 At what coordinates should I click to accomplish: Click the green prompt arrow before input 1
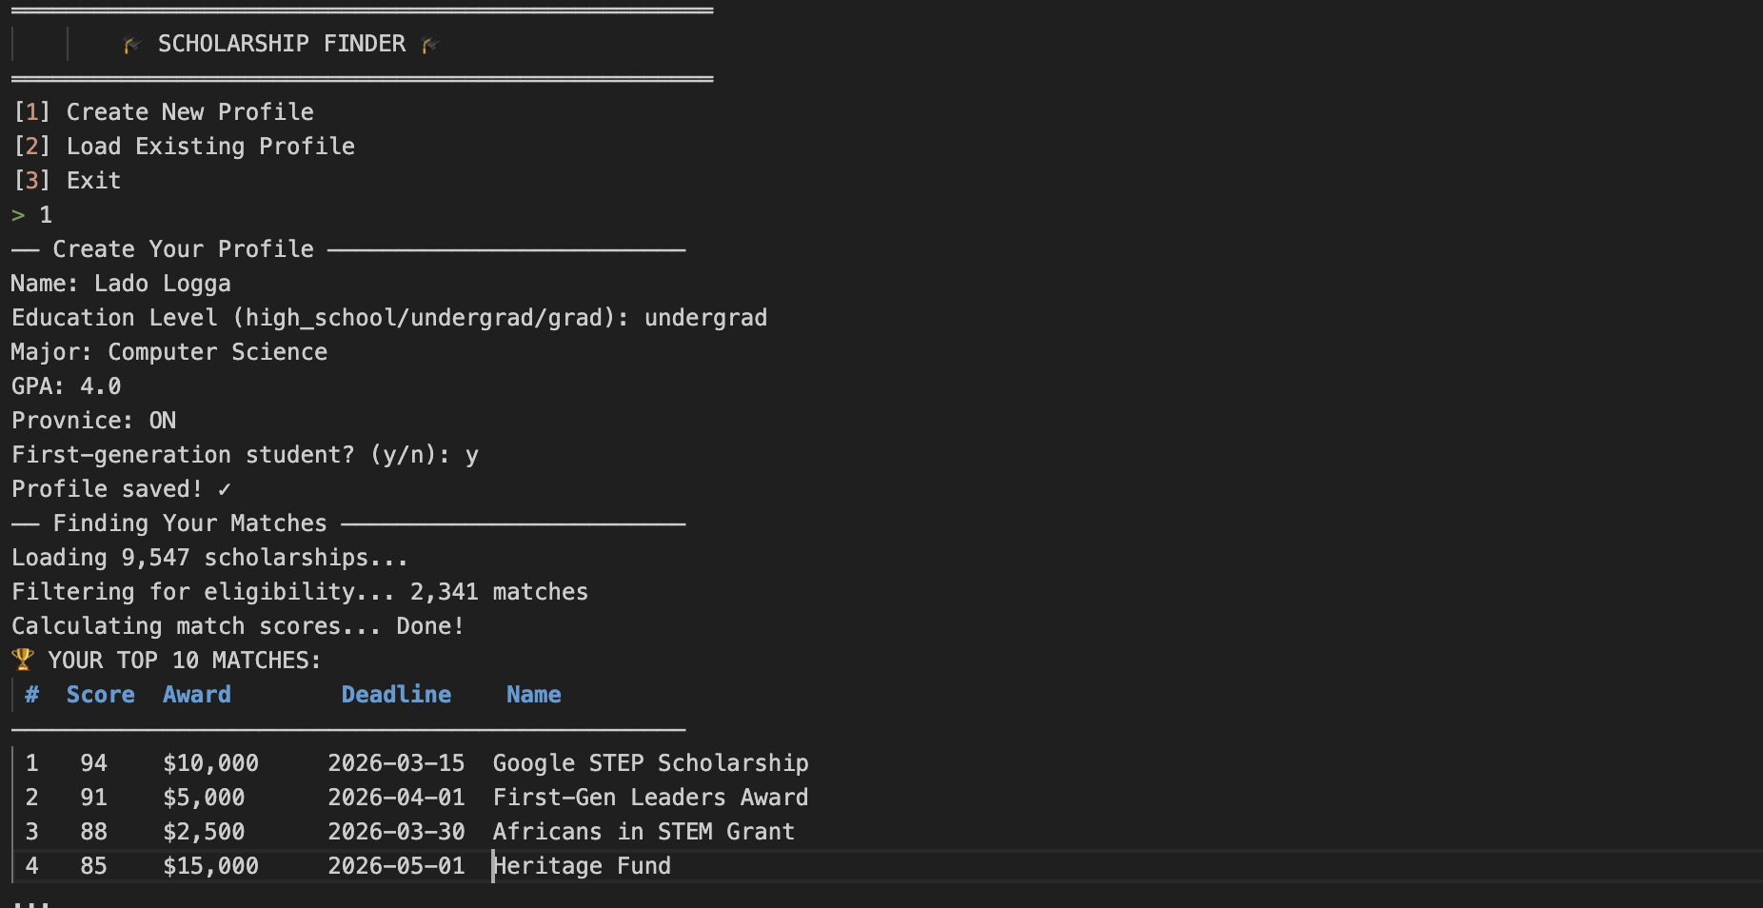pos(18,215)
